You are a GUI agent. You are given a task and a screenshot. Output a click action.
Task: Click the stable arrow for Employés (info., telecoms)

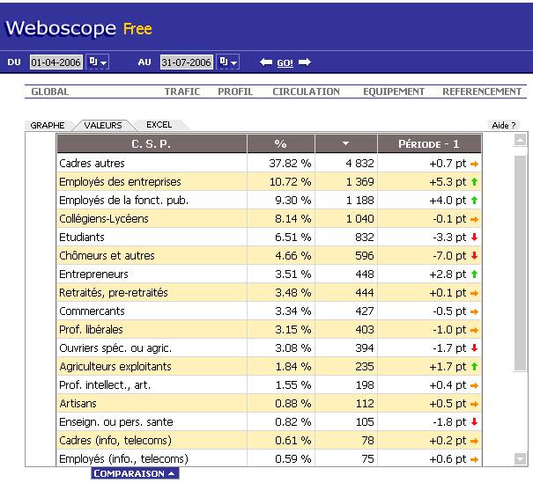474,459
